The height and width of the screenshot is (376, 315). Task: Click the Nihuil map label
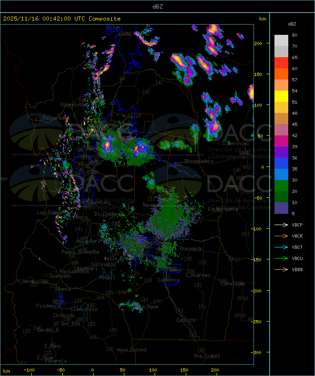click(107, 277)
